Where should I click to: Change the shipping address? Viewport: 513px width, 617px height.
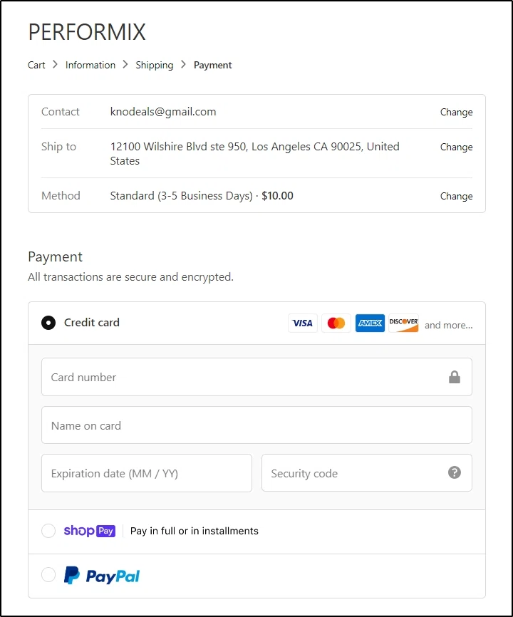(x=456, y=147)
